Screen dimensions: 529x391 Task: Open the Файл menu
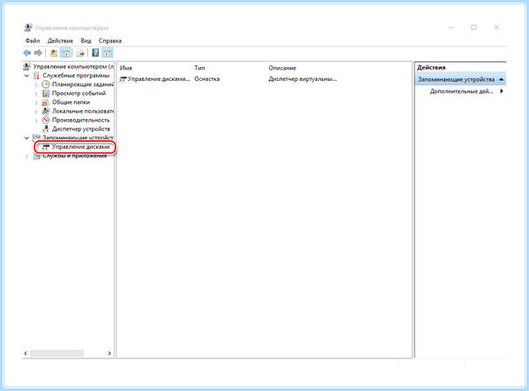(x=33, y=41)
